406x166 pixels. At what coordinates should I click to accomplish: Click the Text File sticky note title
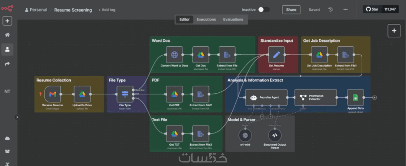[159, 120]
